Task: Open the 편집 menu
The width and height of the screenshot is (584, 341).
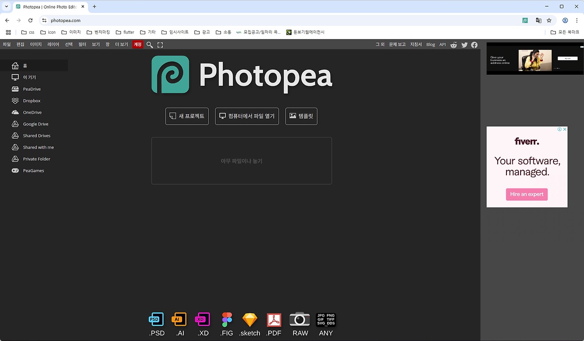Action: click(x=20, y=45)
